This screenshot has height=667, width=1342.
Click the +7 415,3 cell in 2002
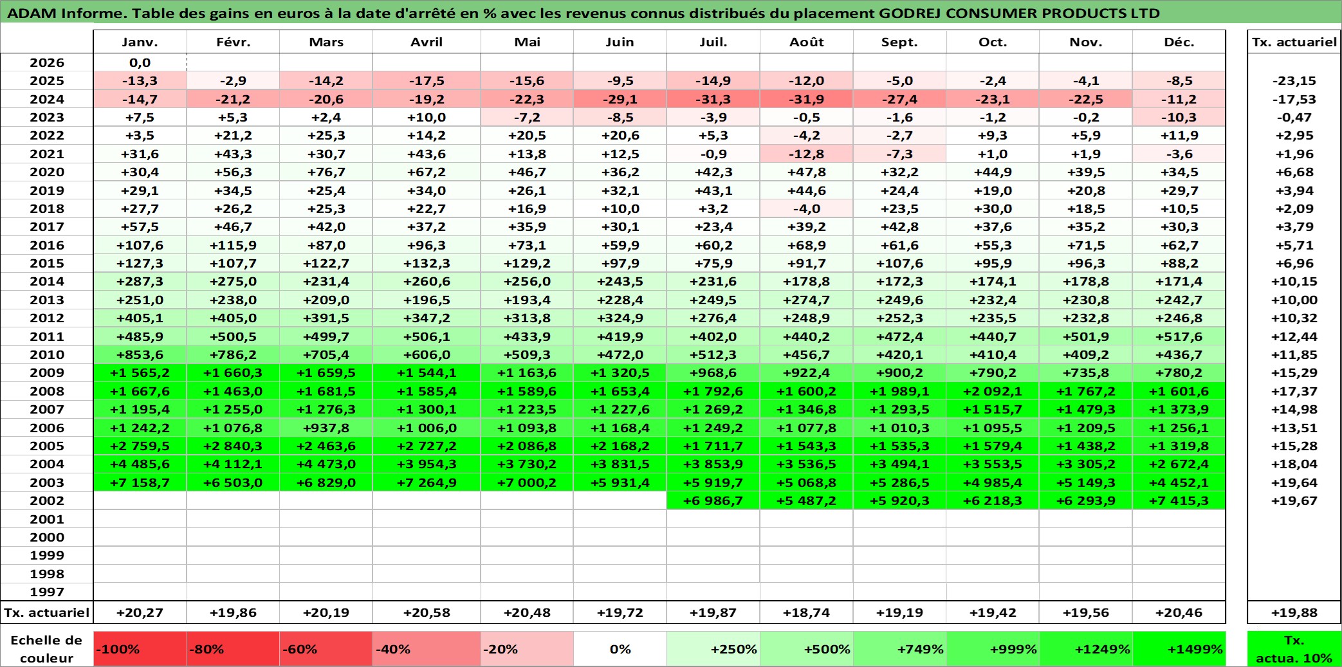[1179, 500]
